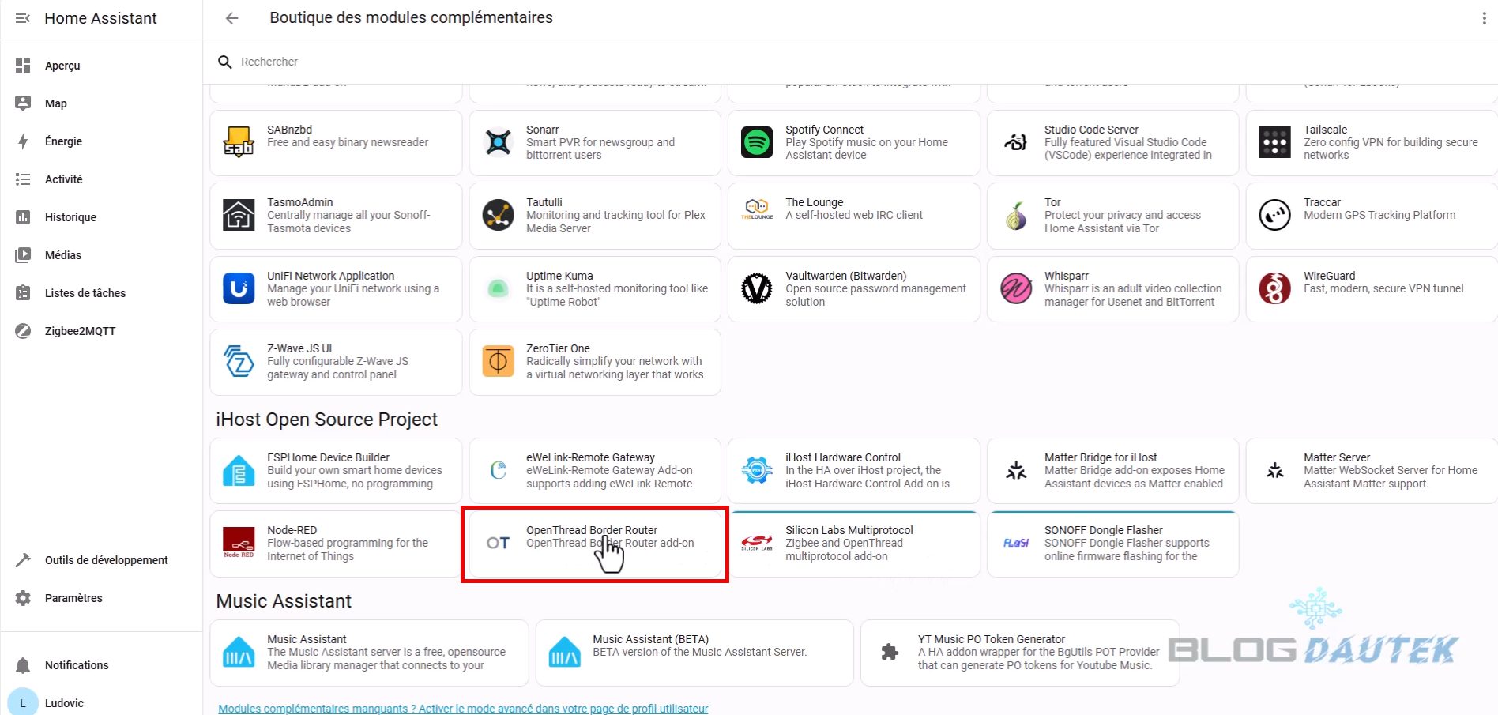
Task: Collapse the Home Assistant sidebar menu
Action: [23, 18]
